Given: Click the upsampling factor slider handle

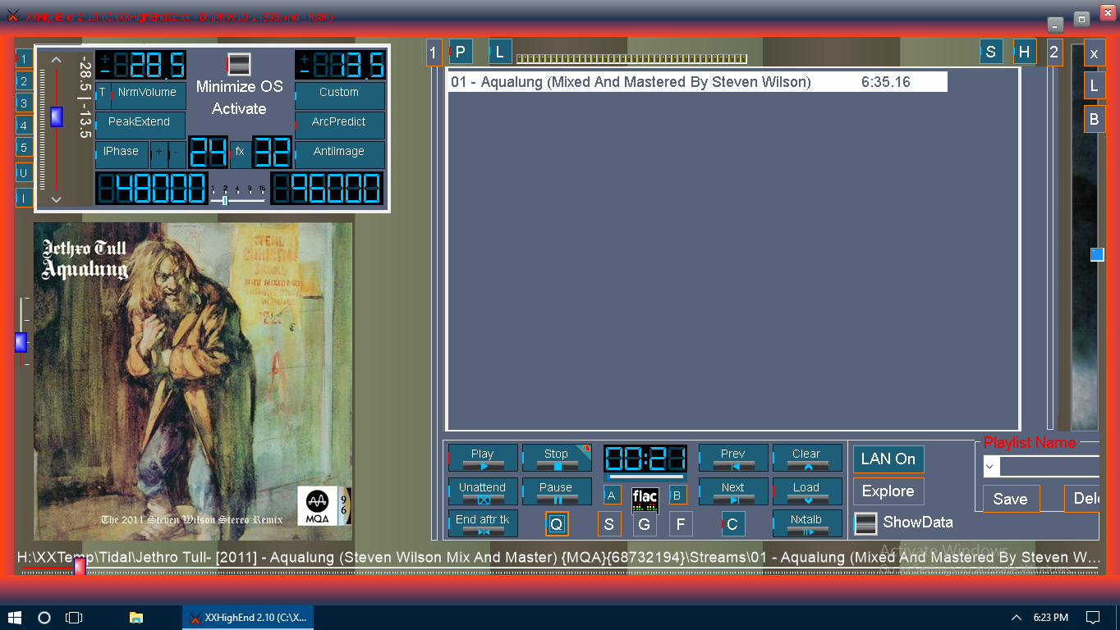Looking at the screenshot, I should (225, 200).
